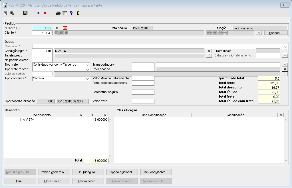Click Imp. documento... button

(156, 172)
